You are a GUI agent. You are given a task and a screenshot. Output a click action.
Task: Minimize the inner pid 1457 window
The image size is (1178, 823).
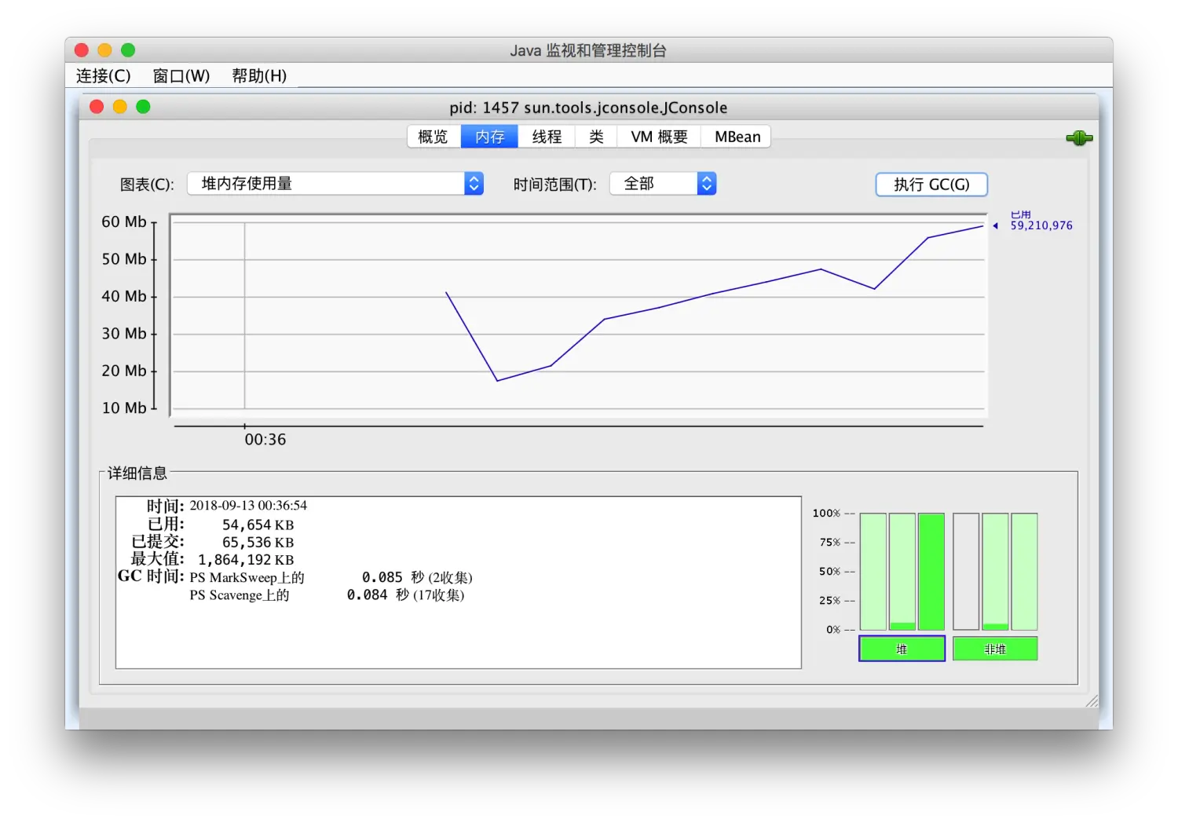tap(120, 107)
